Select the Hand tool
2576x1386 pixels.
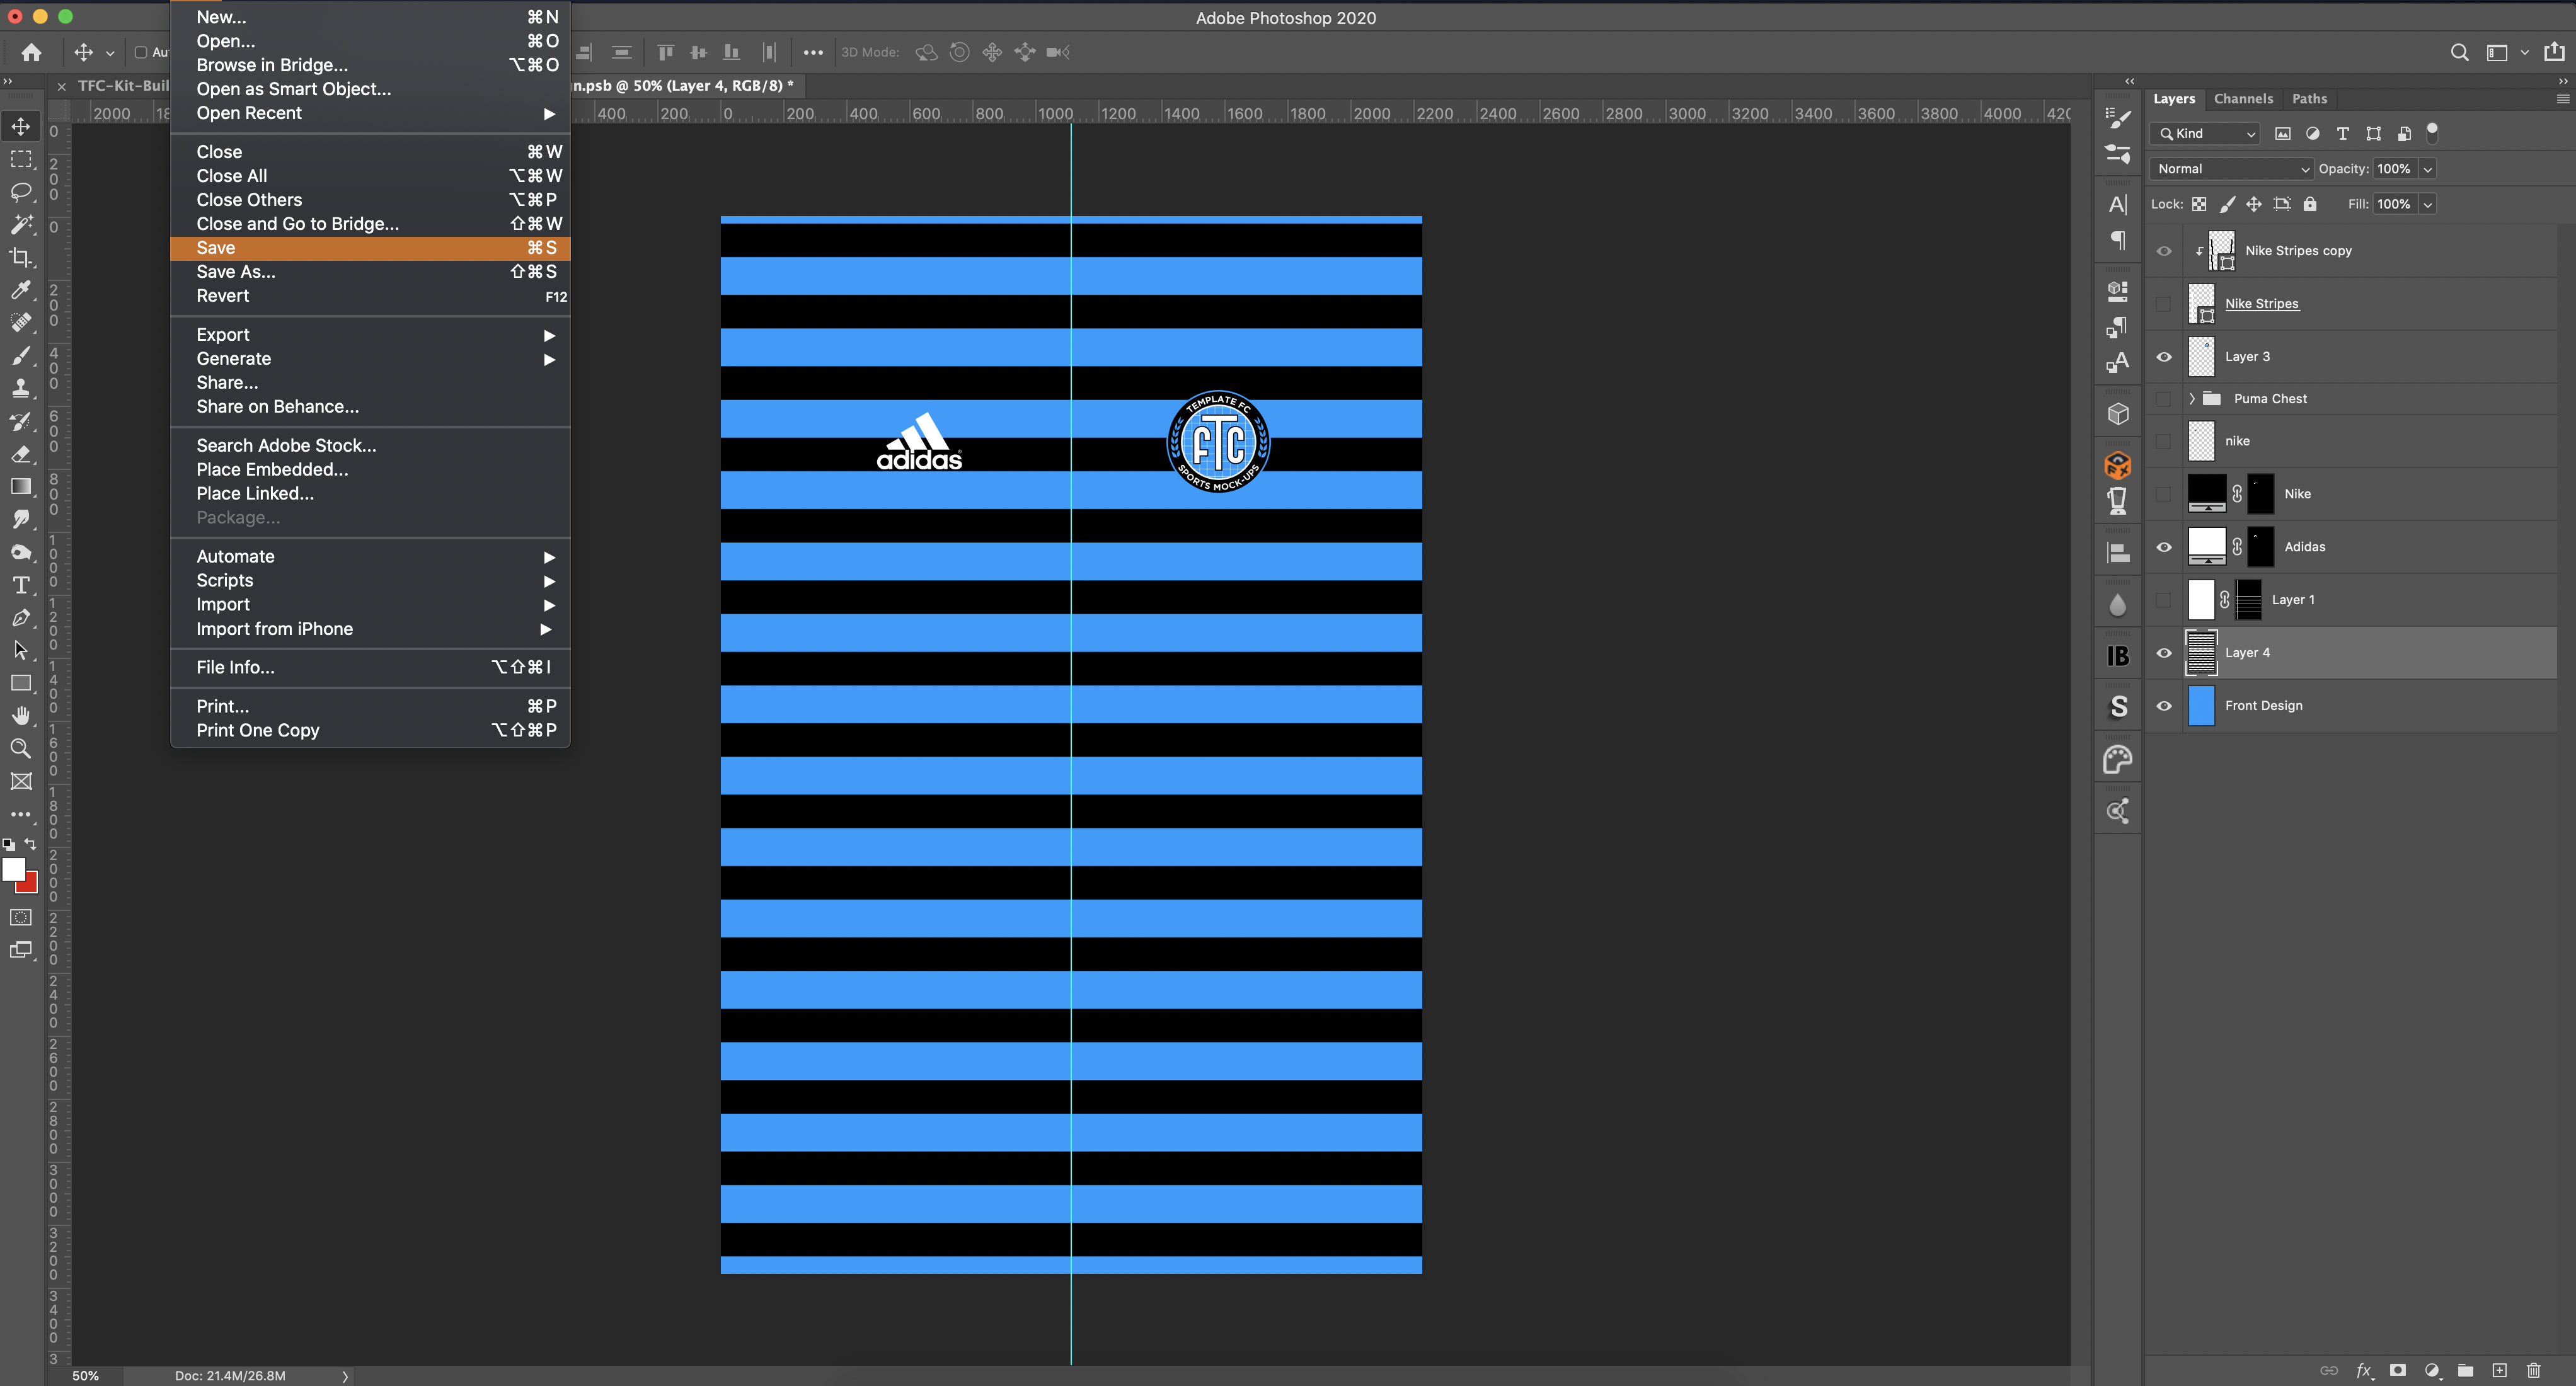(21, 716)
